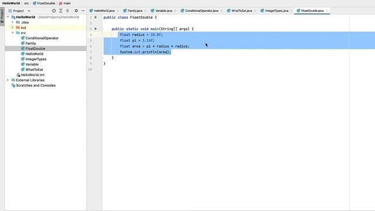Click the out folder icon
Viewport: 375px width, 211px height.
pos(18,28)
